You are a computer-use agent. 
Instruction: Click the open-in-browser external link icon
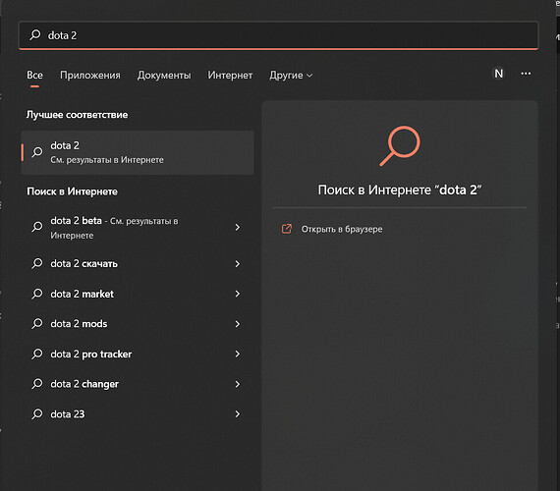[x=287, y=229]
